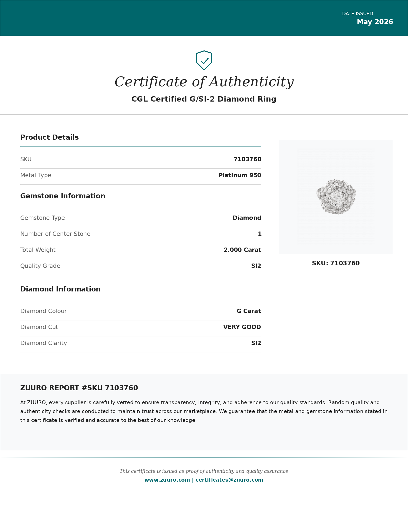Click the 'May 2026' issue date
The height and width of the screenshot is (507, 408).
click(375, 22)
